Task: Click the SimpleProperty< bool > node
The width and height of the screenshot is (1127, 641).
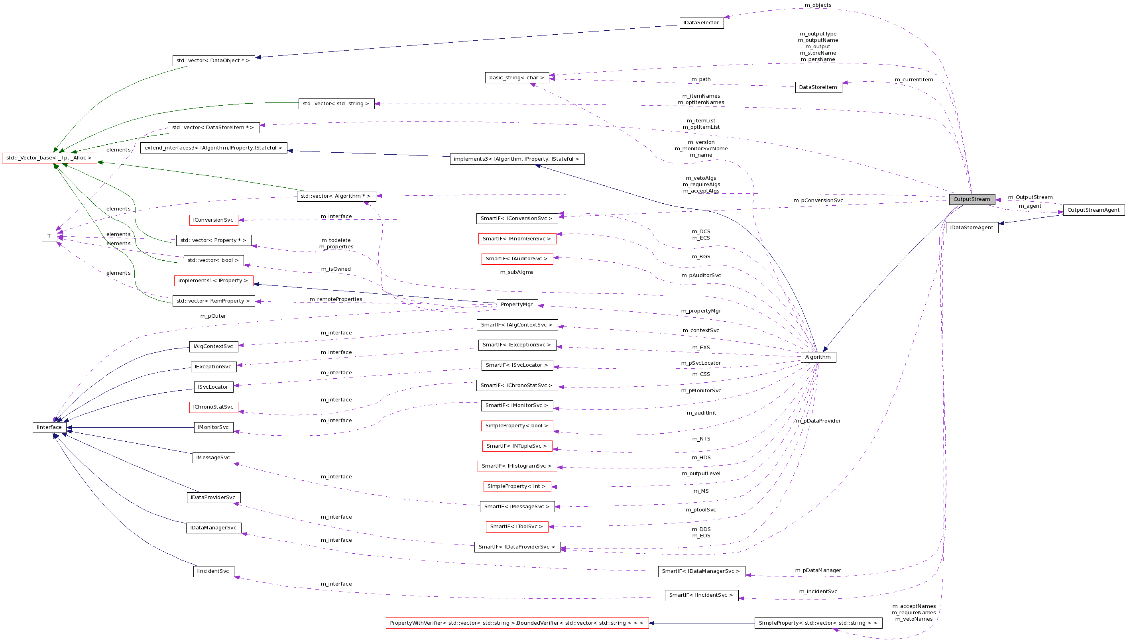Action: [x=517, y=426]
